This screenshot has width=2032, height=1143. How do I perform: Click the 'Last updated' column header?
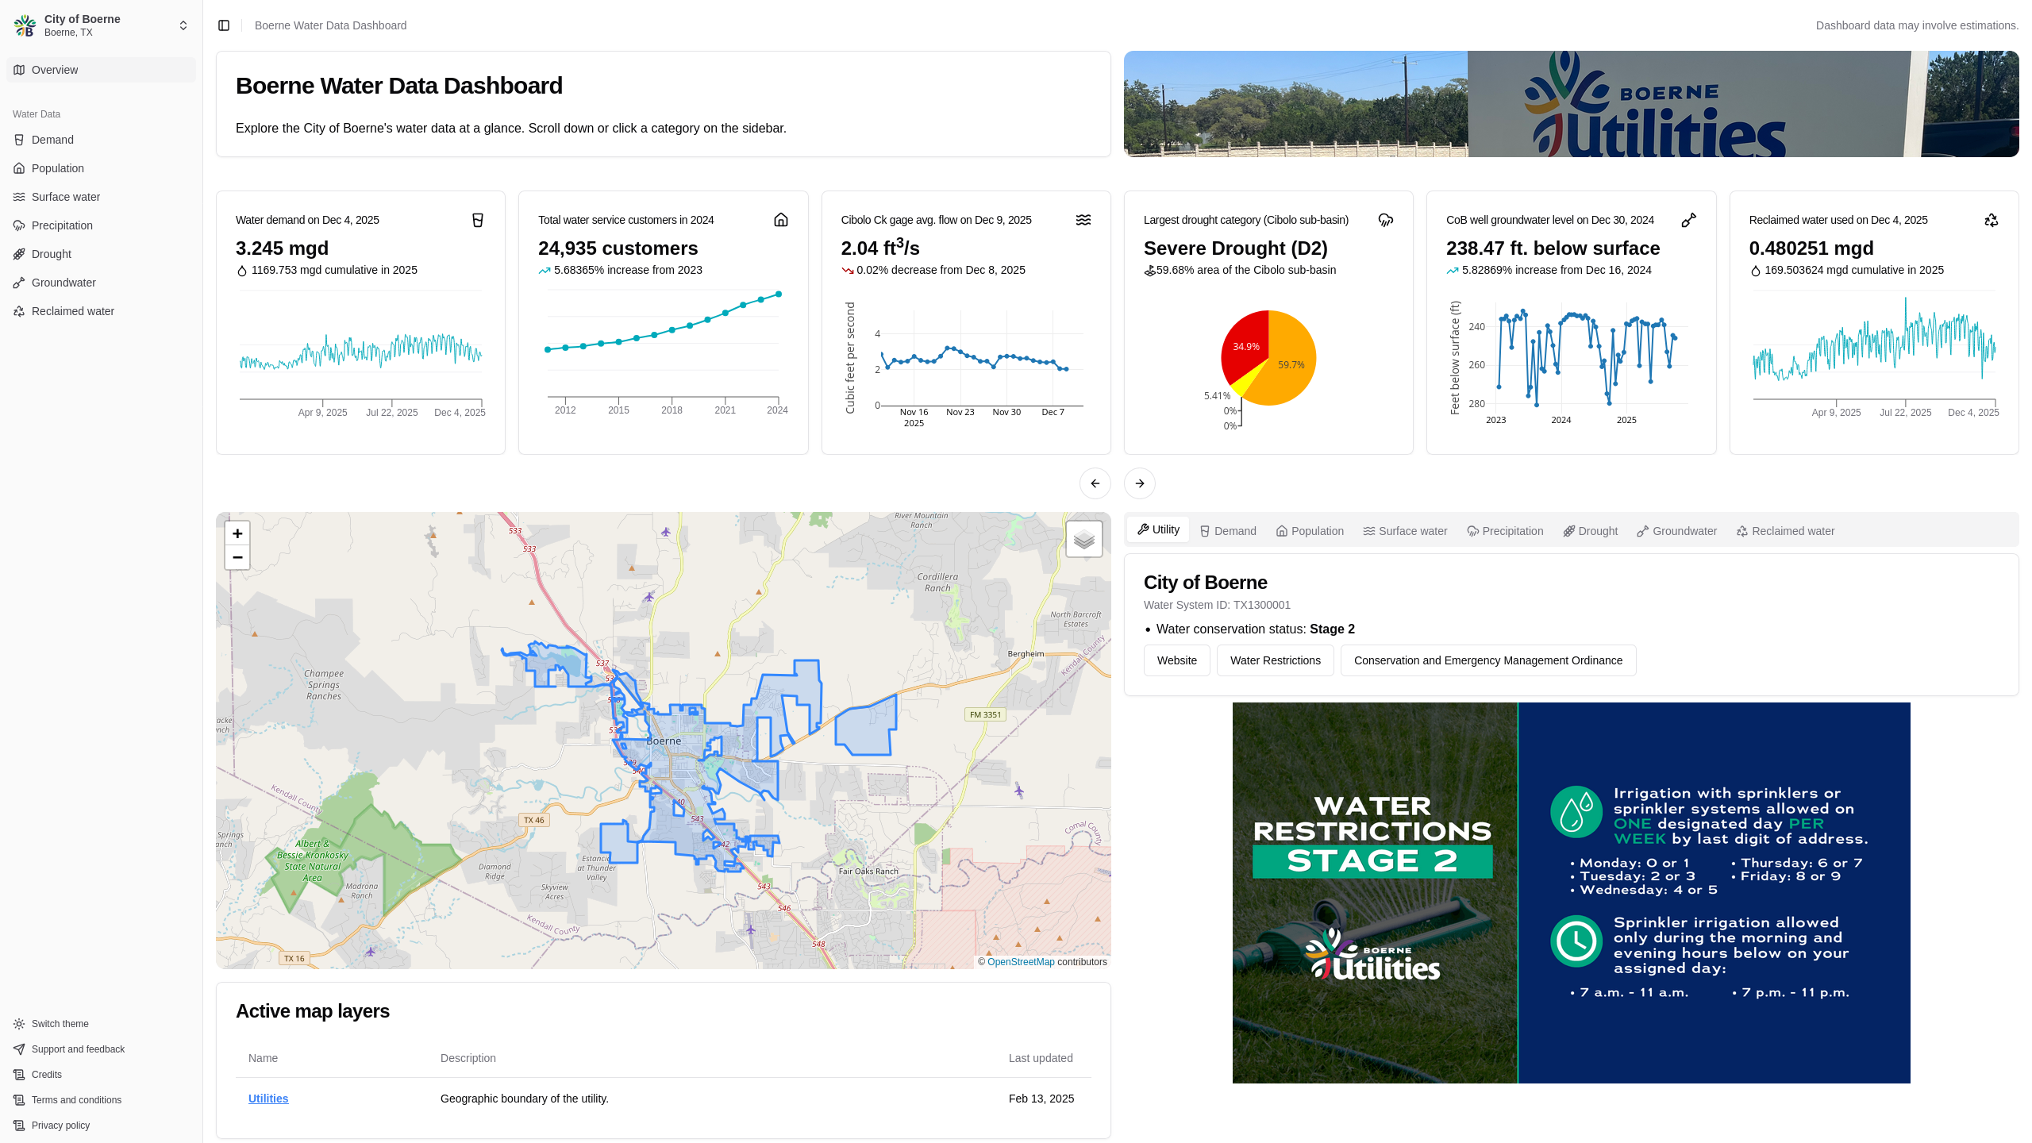point(1041,1058)
